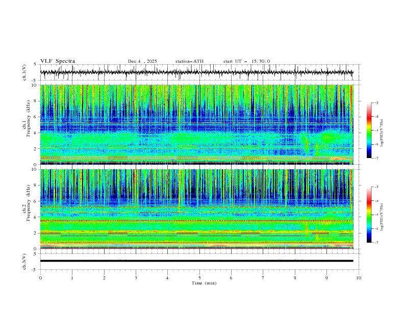Click the ch.1 Frequency (kHz) axis label
The height and width of the screenshot is (312, 404).
tap(26, 119)
